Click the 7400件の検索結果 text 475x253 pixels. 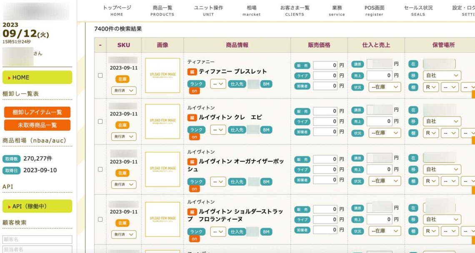118,29
